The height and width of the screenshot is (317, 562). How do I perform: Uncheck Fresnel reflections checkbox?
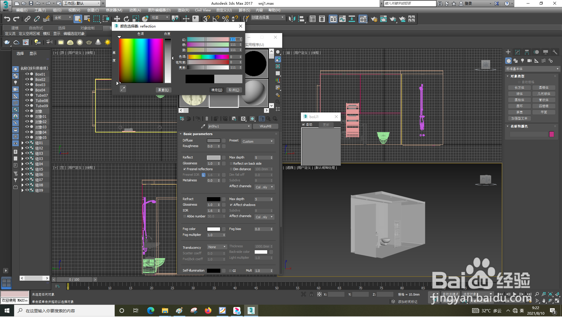(185, 169)
